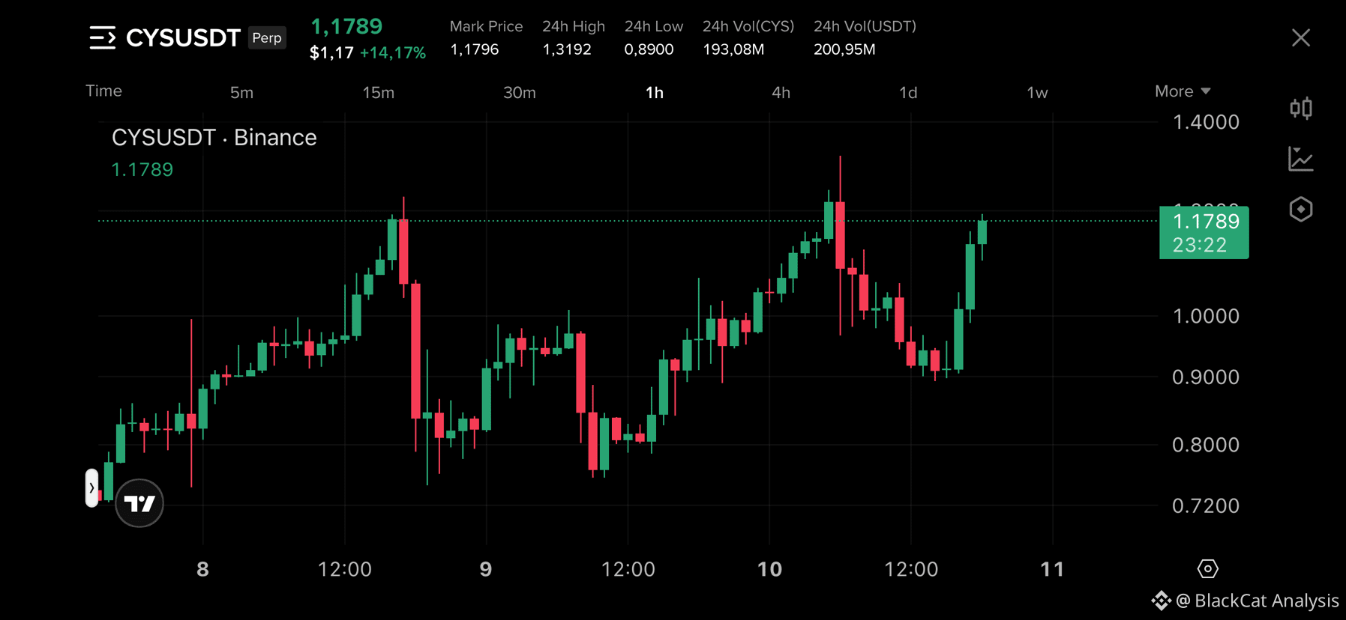Click the Mark Price value 1,1796
The image size is (1346, 620).
(474, 49)
